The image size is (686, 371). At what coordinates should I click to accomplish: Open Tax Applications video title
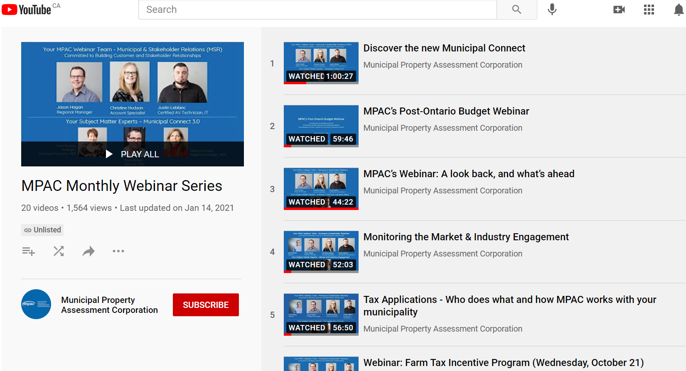pyautogui.click(x=510, y=306)
